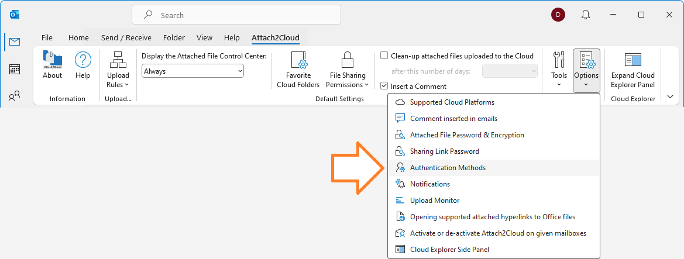Choose Upload Monitor
The width and height of the screenshot is (684, 259).
click(x=494, y=201)
